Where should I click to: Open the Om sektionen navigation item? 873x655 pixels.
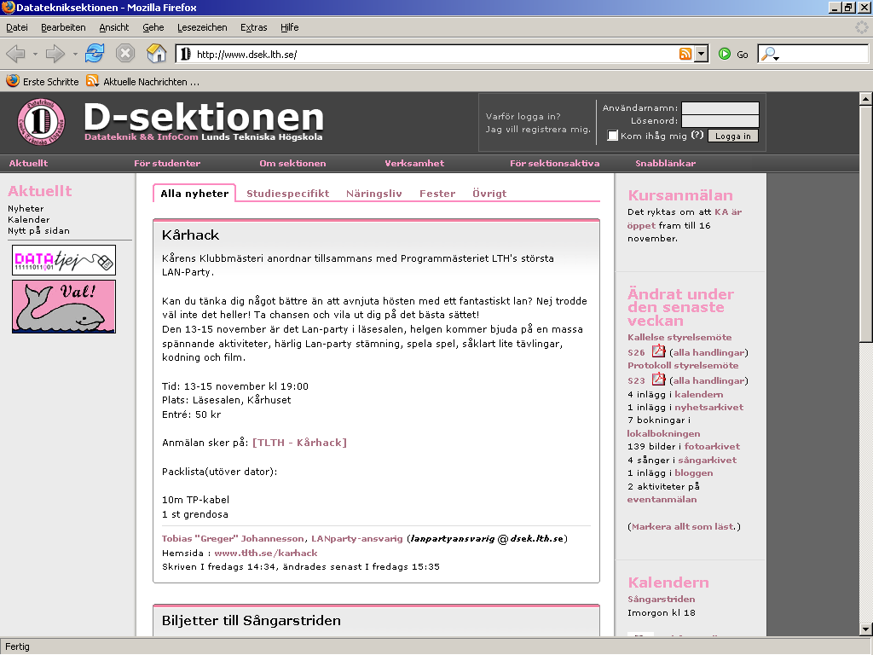(x=293, y=163)
